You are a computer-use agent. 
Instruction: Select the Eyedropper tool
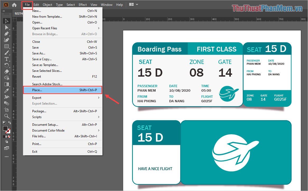7,91
